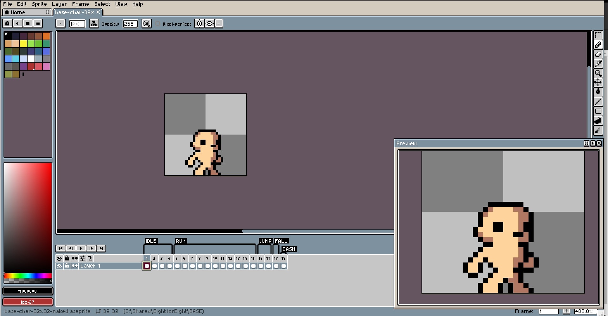Select the Pencil tool in the toolbox
The width and height of the screenshot is (608, 316).
point(598,45)
